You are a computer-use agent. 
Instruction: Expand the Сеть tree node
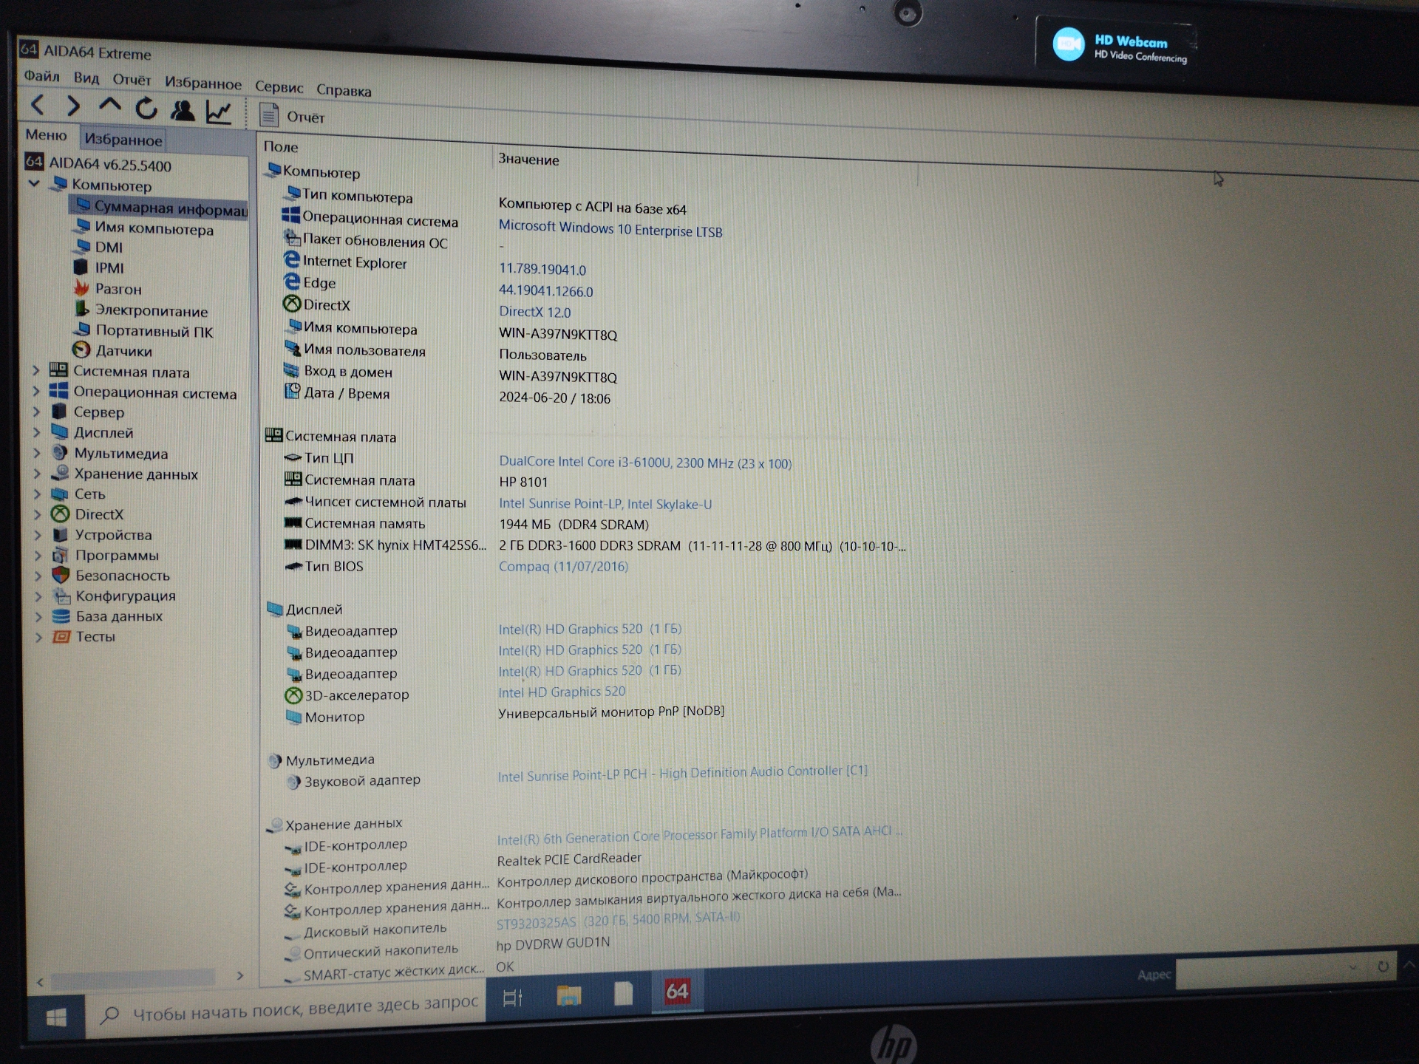click(x=37, y=494)
